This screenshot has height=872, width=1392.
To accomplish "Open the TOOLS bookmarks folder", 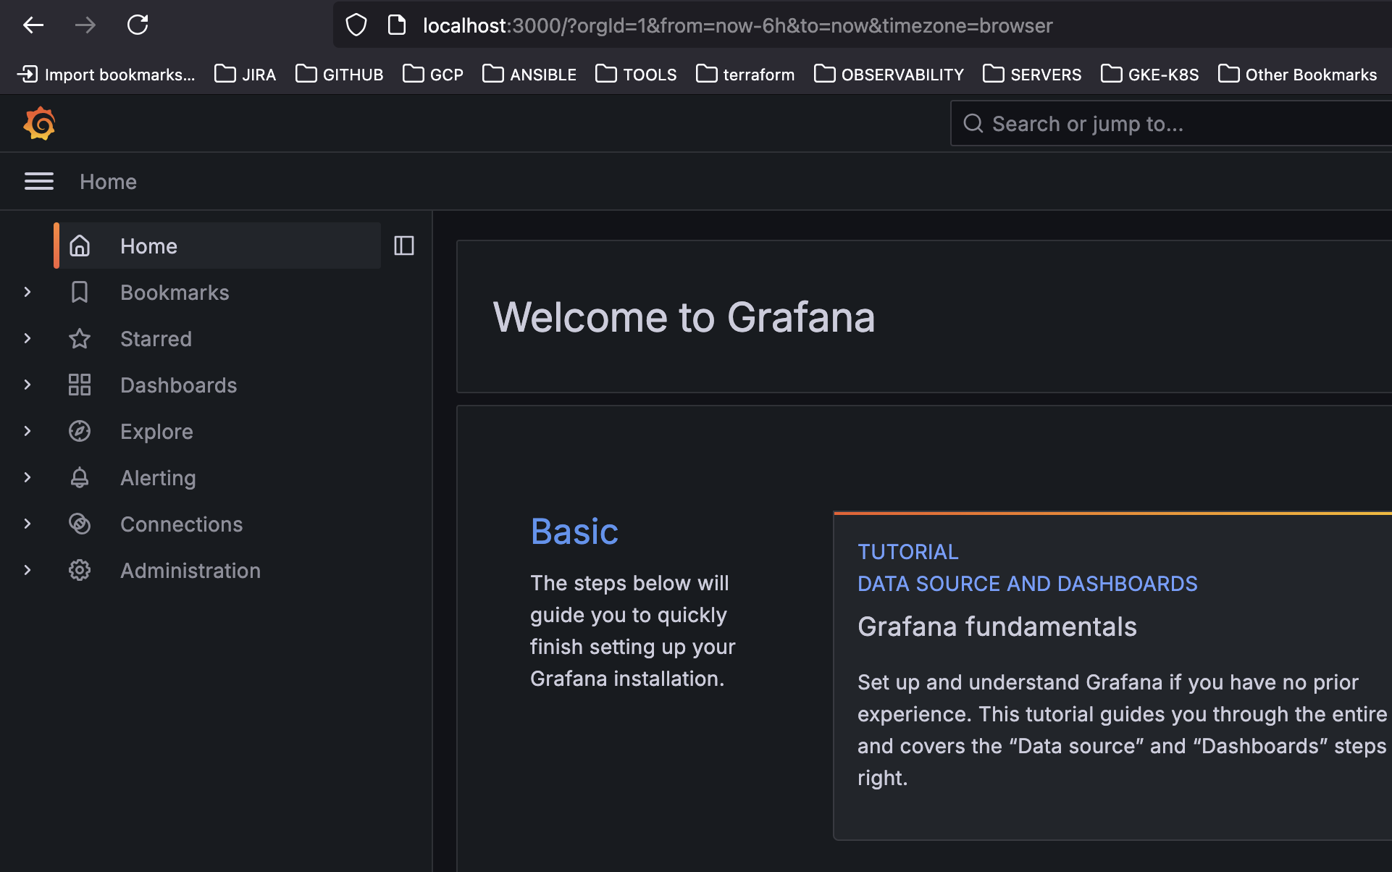I will (x=637, y=75).
